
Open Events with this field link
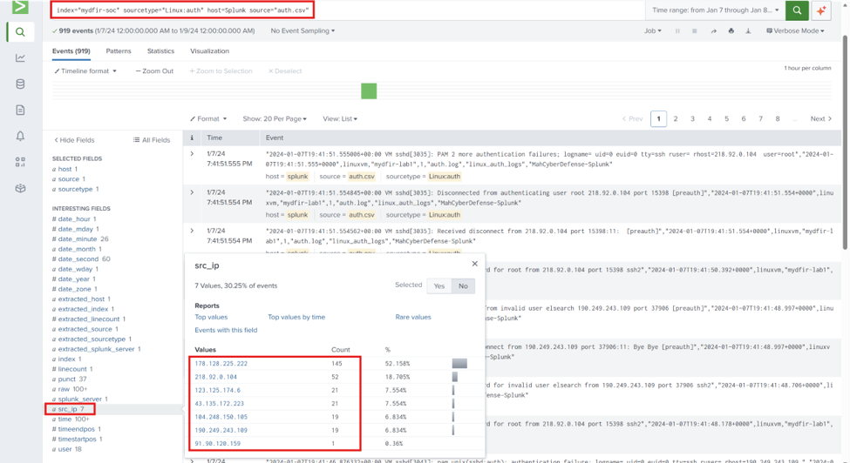coord(226,330)
